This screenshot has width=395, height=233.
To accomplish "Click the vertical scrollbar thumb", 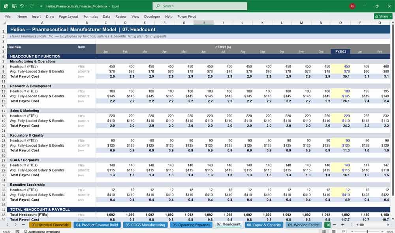I will 393,110.
